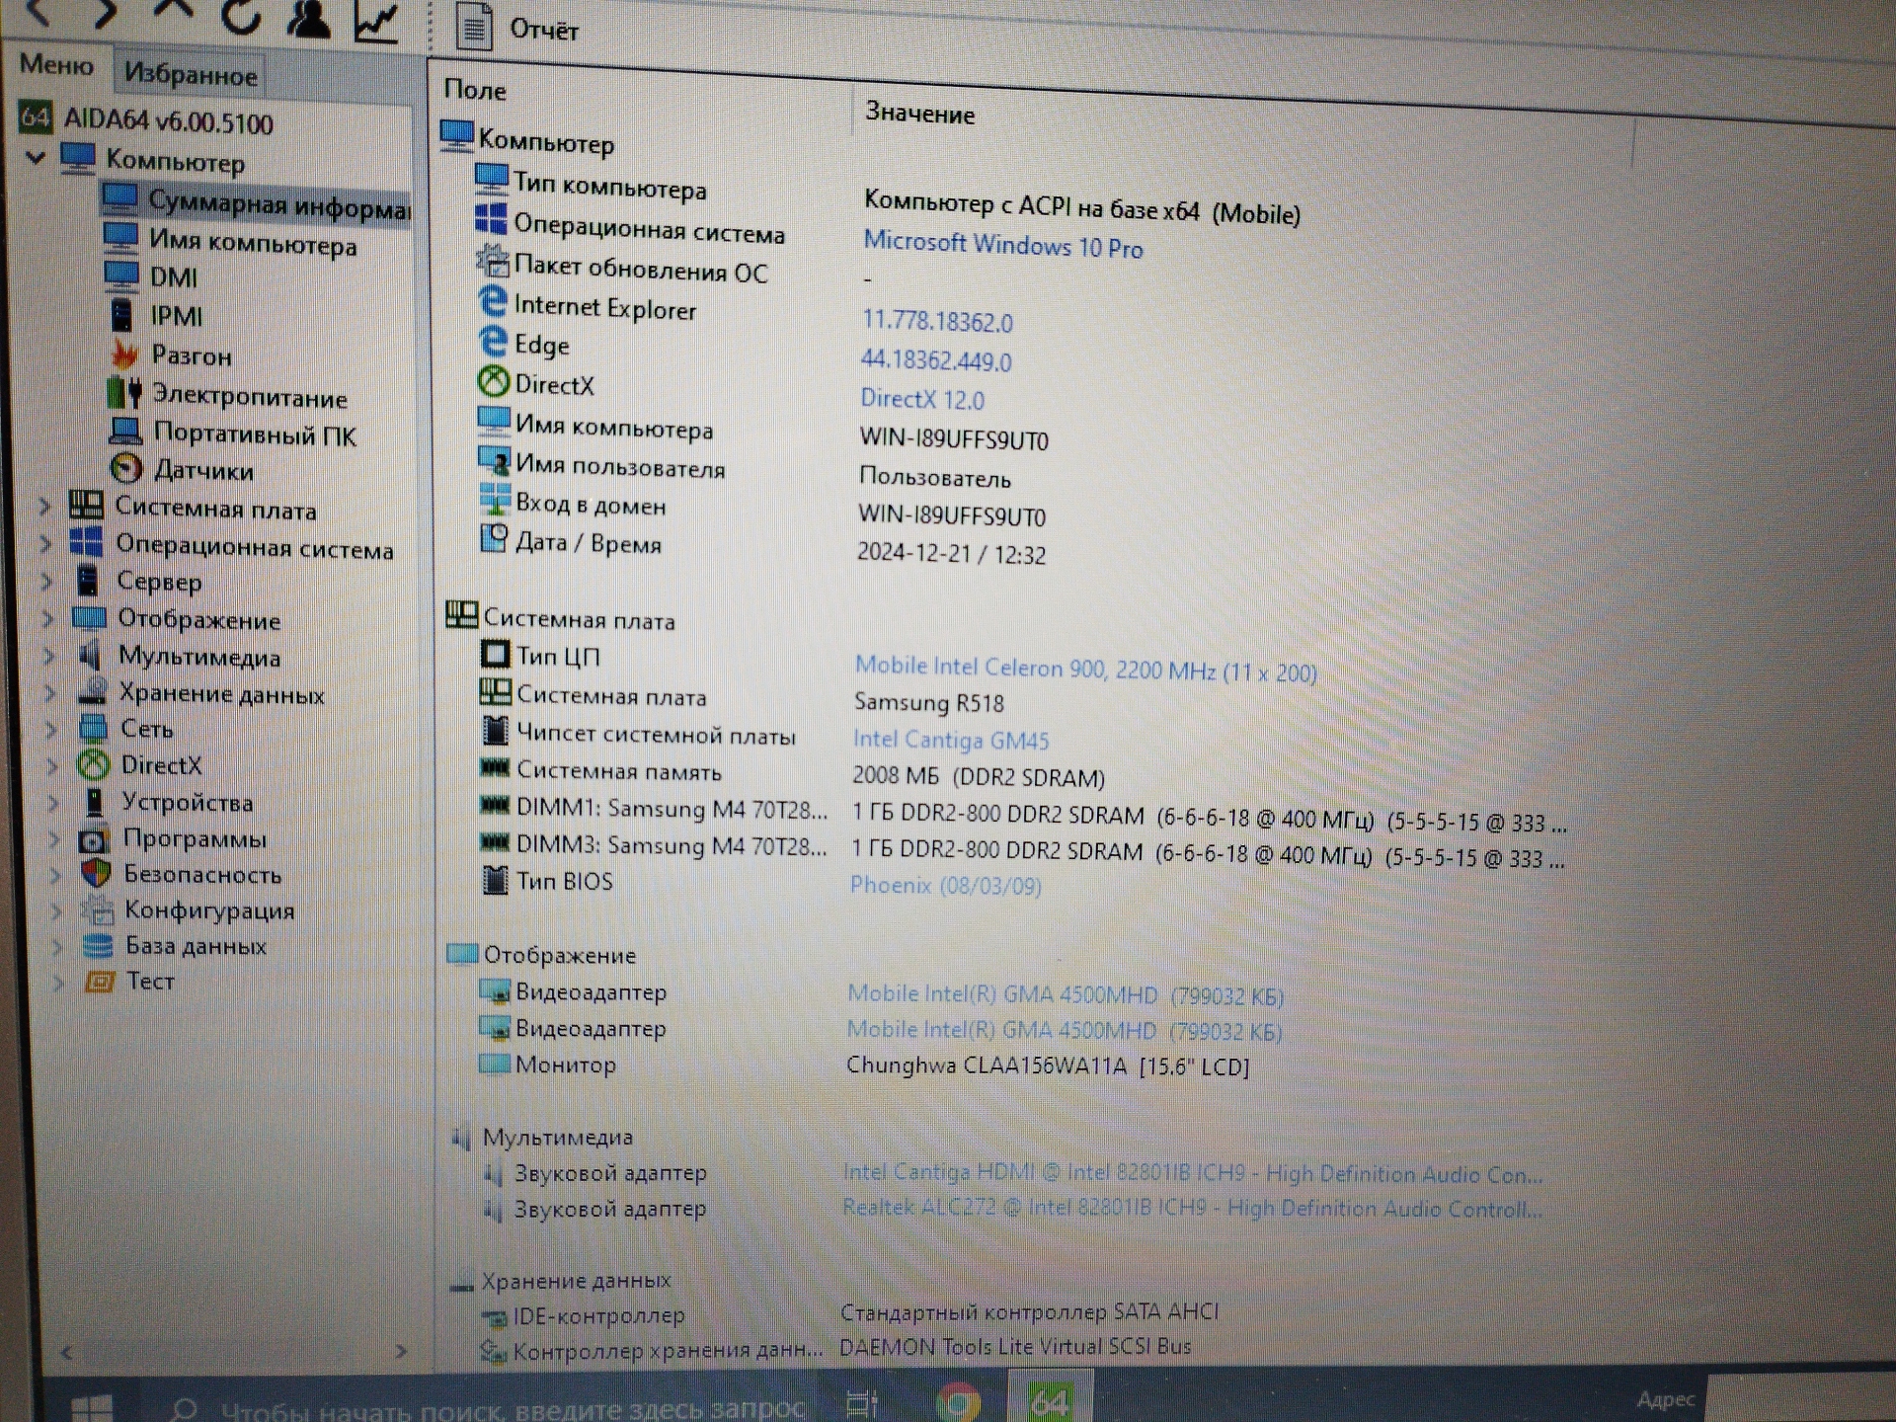Screen dimensions: 1896x1422
Task: Expand the DirectX tree node
Action: pos(52,764)
